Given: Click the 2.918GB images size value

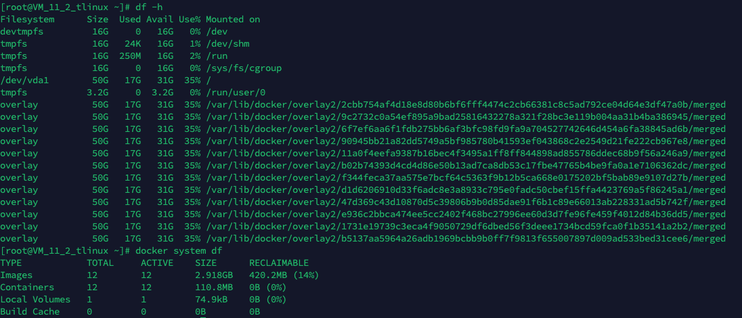Looking at the screenshot, I should (x=214, y=275).
